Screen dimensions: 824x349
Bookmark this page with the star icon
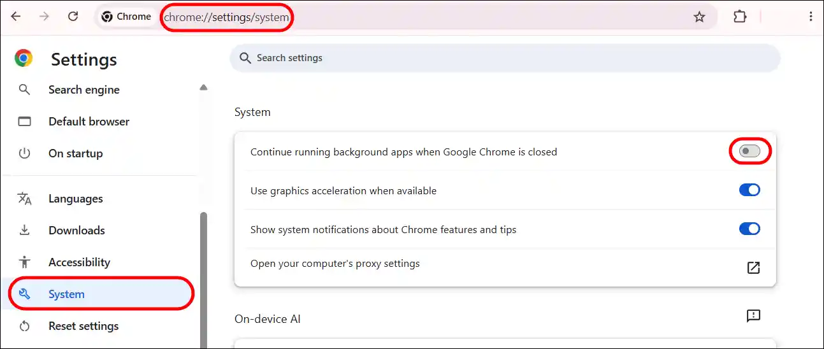pos(699,17)
